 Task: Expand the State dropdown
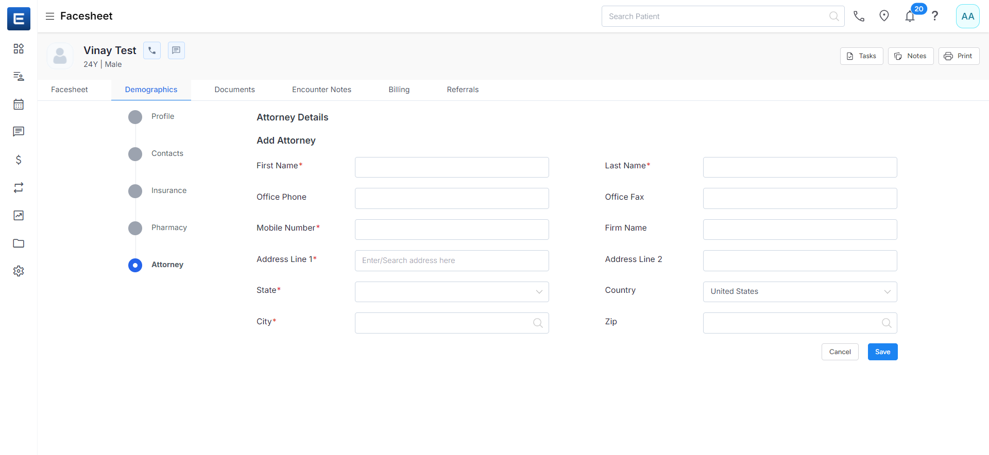[x=451, y=292]
